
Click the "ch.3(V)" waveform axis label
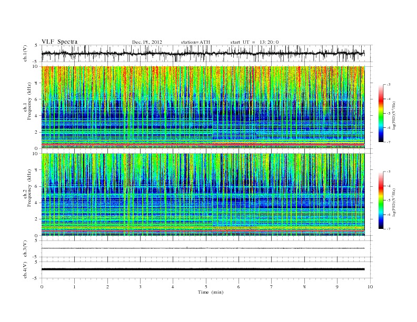25,249
